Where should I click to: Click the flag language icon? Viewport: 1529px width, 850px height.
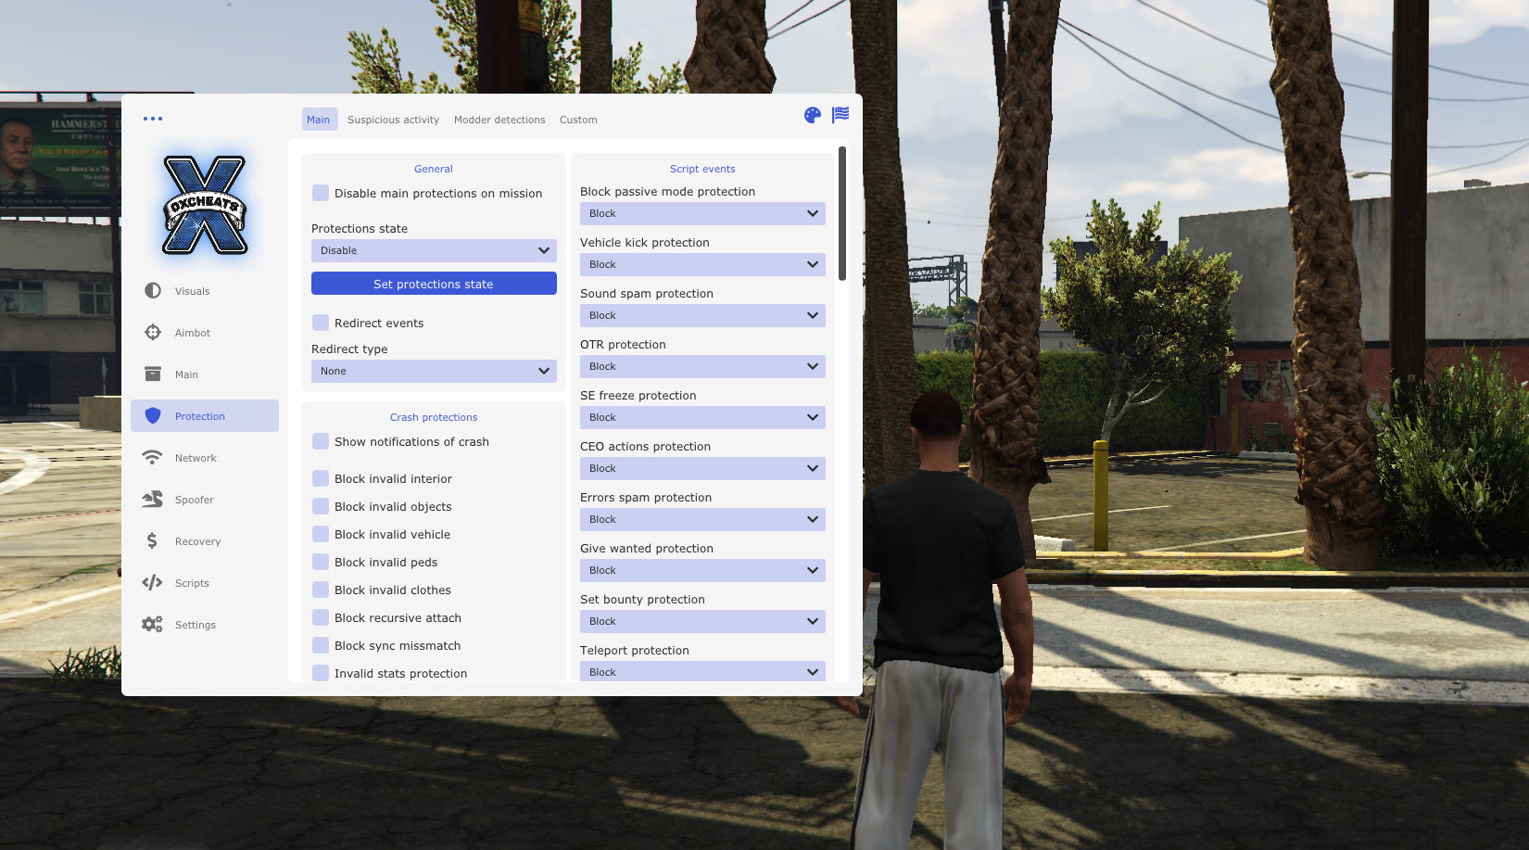tap(840, 115)
